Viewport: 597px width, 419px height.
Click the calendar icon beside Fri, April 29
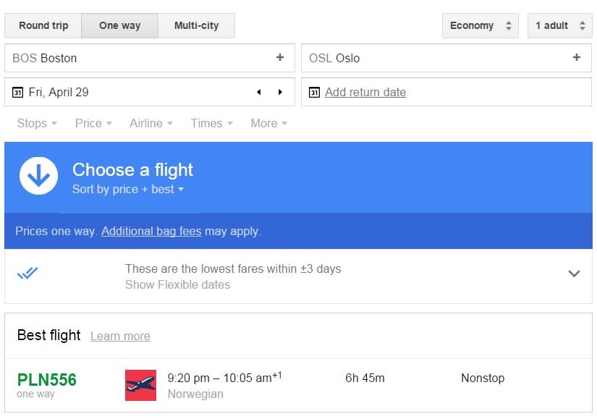pyautogui.click(x=17, y=92)
